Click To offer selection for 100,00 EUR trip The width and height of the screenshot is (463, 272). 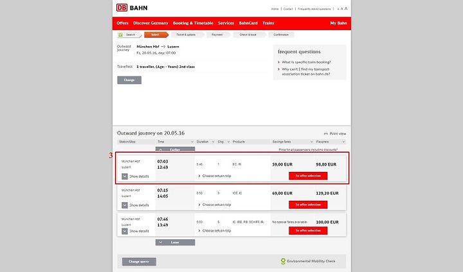click(308, 231)
